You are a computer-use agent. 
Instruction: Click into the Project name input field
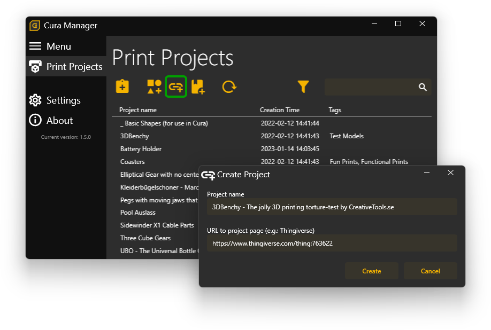pyautogui.click(x=332, y=207)
